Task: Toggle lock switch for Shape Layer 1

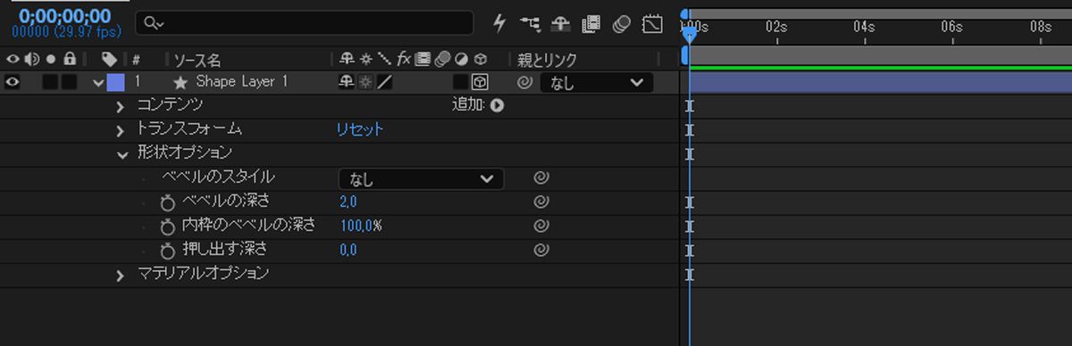Action: click(x=69, y=82)
